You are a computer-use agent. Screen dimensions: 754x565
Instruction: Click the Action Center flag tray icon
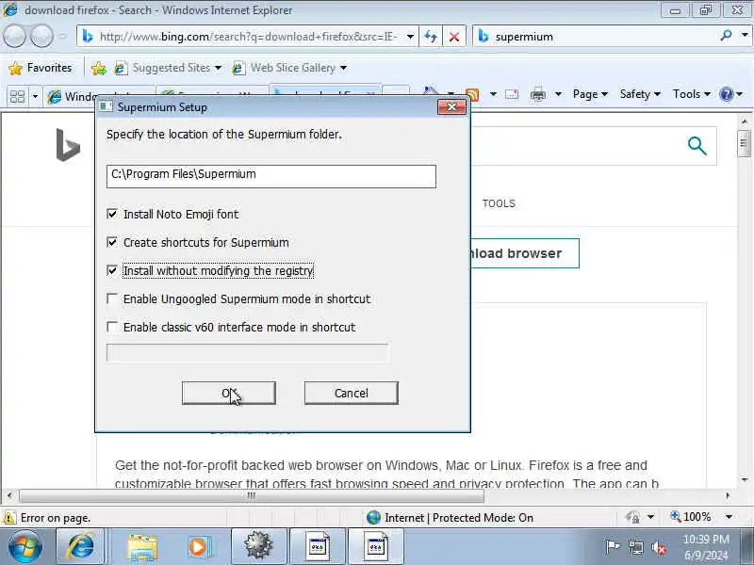coord(612,547)
